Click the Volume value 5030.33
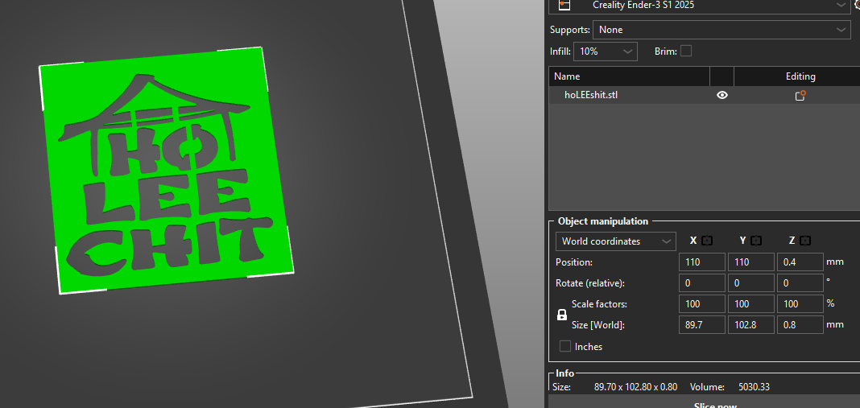 coord(755,387)
